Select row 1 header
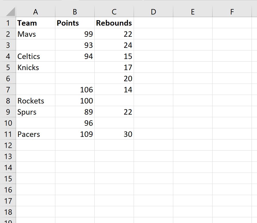The width and height of the screenshot is (257, 223). (8, 23)
